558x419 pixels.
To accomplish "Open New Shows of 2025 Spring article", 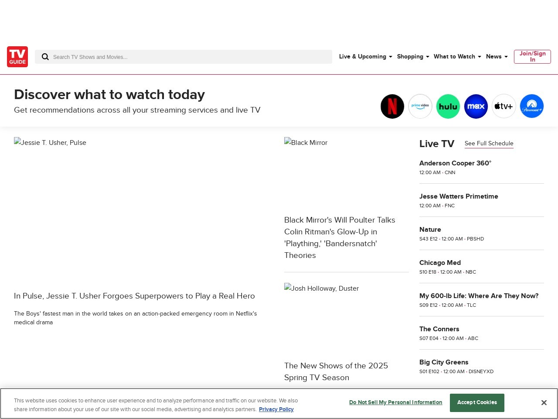I will pos(336,371).
